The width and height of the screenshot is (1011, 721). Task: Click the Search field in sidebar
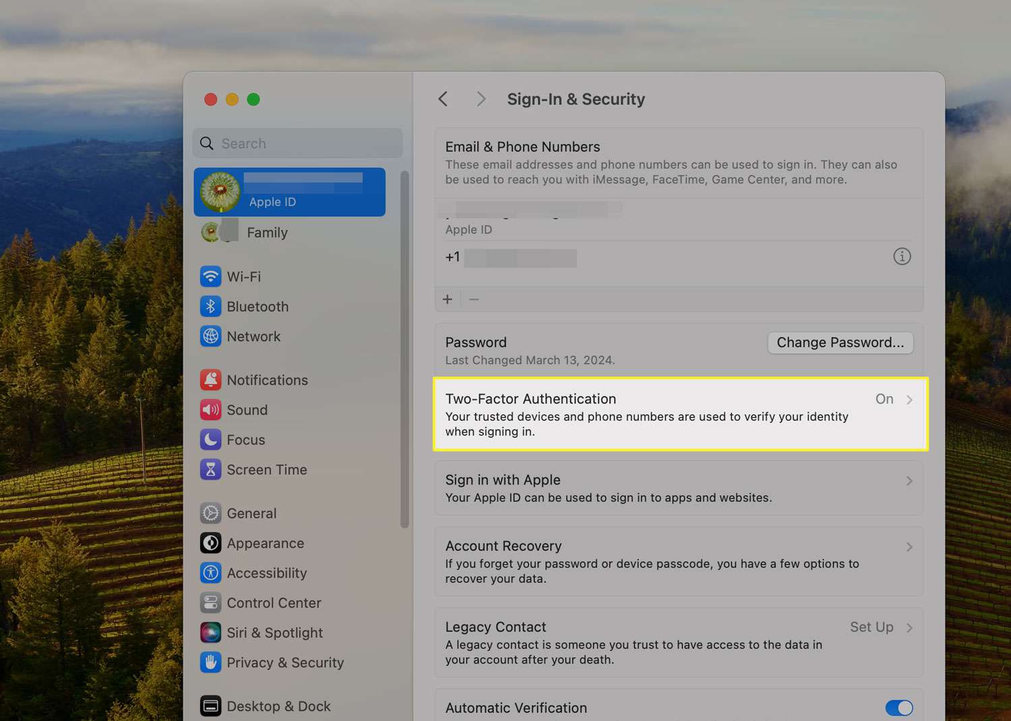coord(298,144)
